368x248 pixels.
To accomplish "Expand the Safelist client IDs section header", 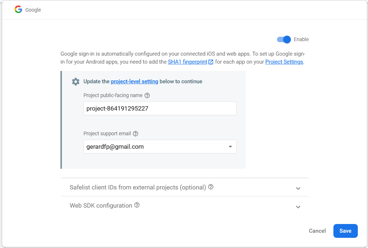I will pos(138,187).
